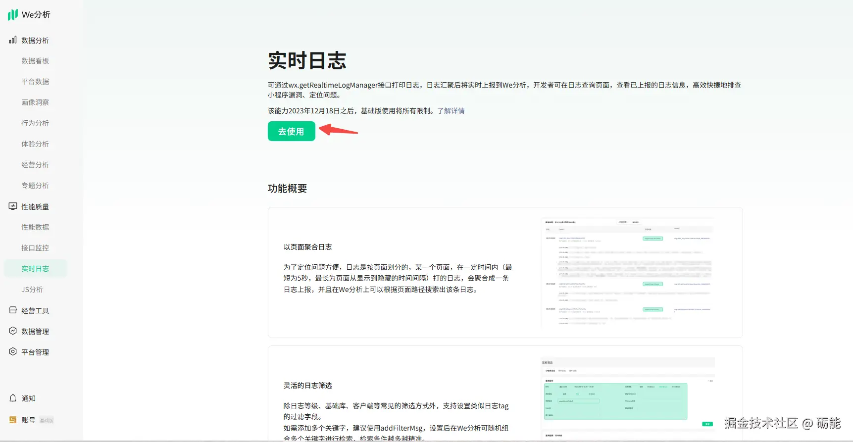Open the 数据看板 menu item
This screenshot has height=442, width=853.
pyautogui.click(x=35, y=61)
